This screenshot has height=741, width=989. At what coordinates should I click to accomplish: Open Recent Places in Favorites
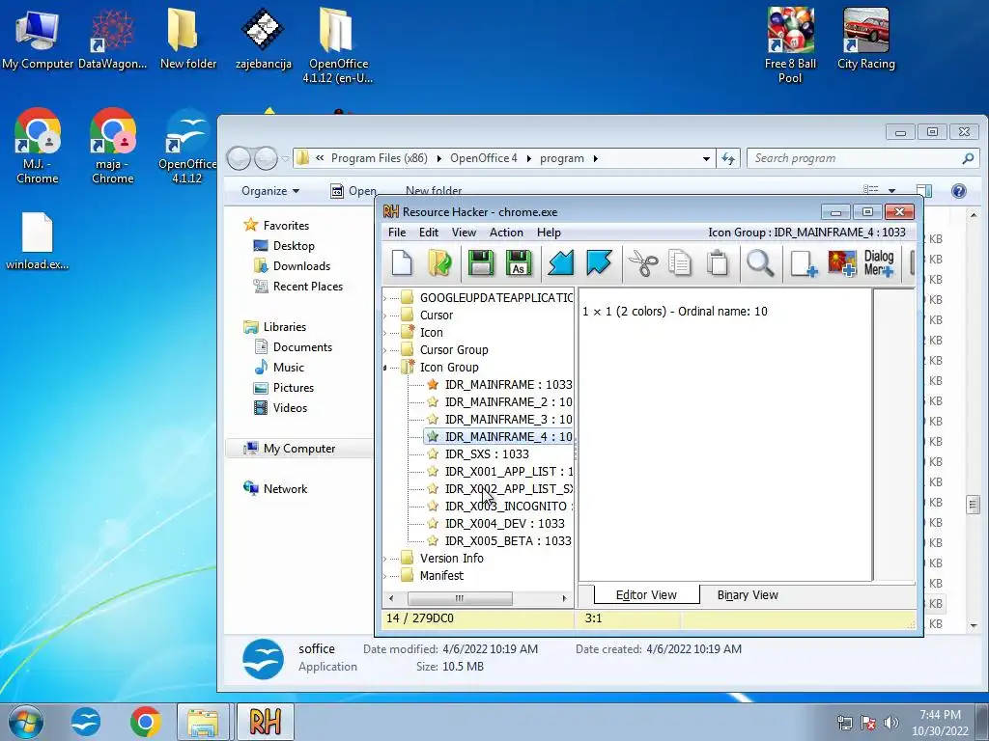307,287
